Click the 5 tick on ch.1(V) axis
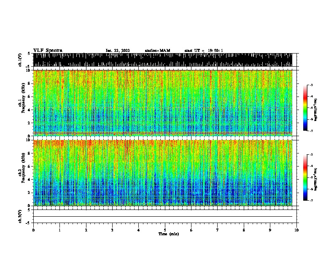The image size is (334, 258). (29, 54)
